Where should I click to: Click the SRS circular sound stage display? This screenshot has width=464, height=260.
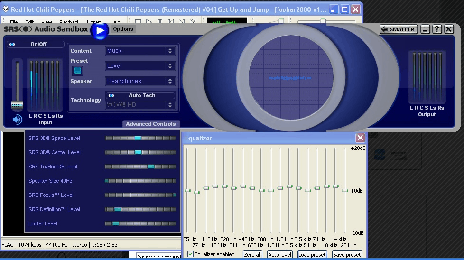click(x=290, y=78)
